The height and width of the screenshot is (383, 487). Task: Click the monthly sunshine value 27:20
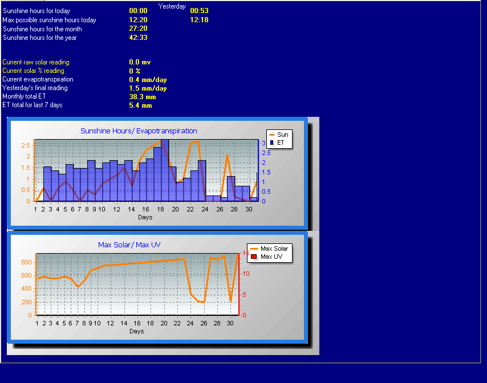tap(138, 28)
